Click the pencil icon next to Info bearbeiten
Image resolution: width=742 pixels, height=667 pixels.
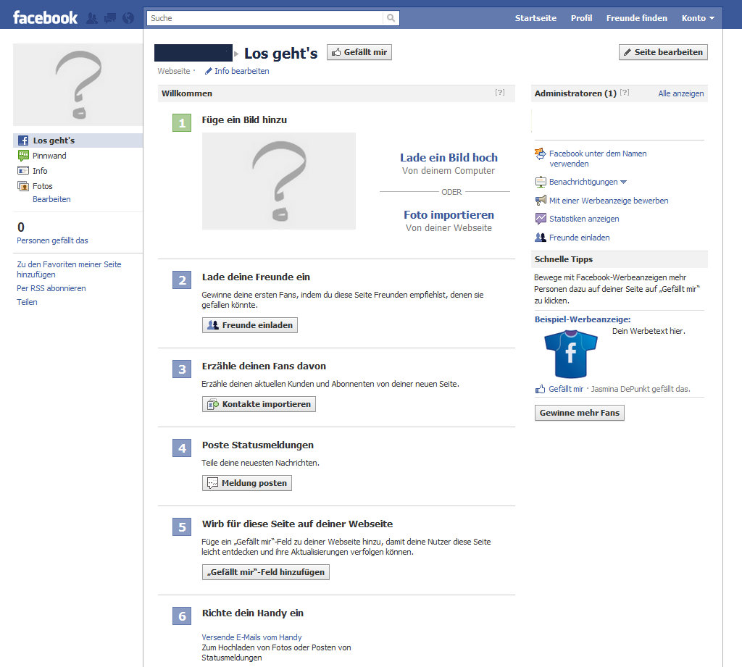[208, 71]
